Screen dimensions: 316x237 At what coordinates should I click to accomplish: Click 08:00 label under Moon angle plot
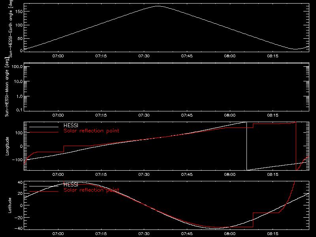[x=230, y=115]
